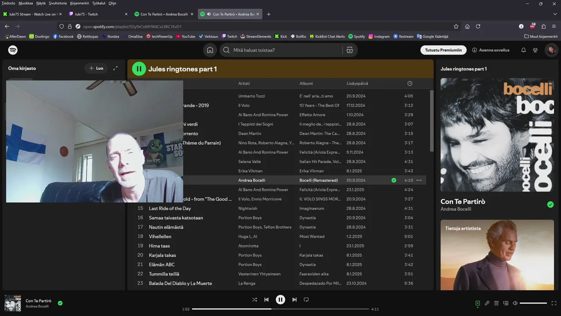Click the clock duration column header
The height and width of the screenshot is (316, 561).
410,83
